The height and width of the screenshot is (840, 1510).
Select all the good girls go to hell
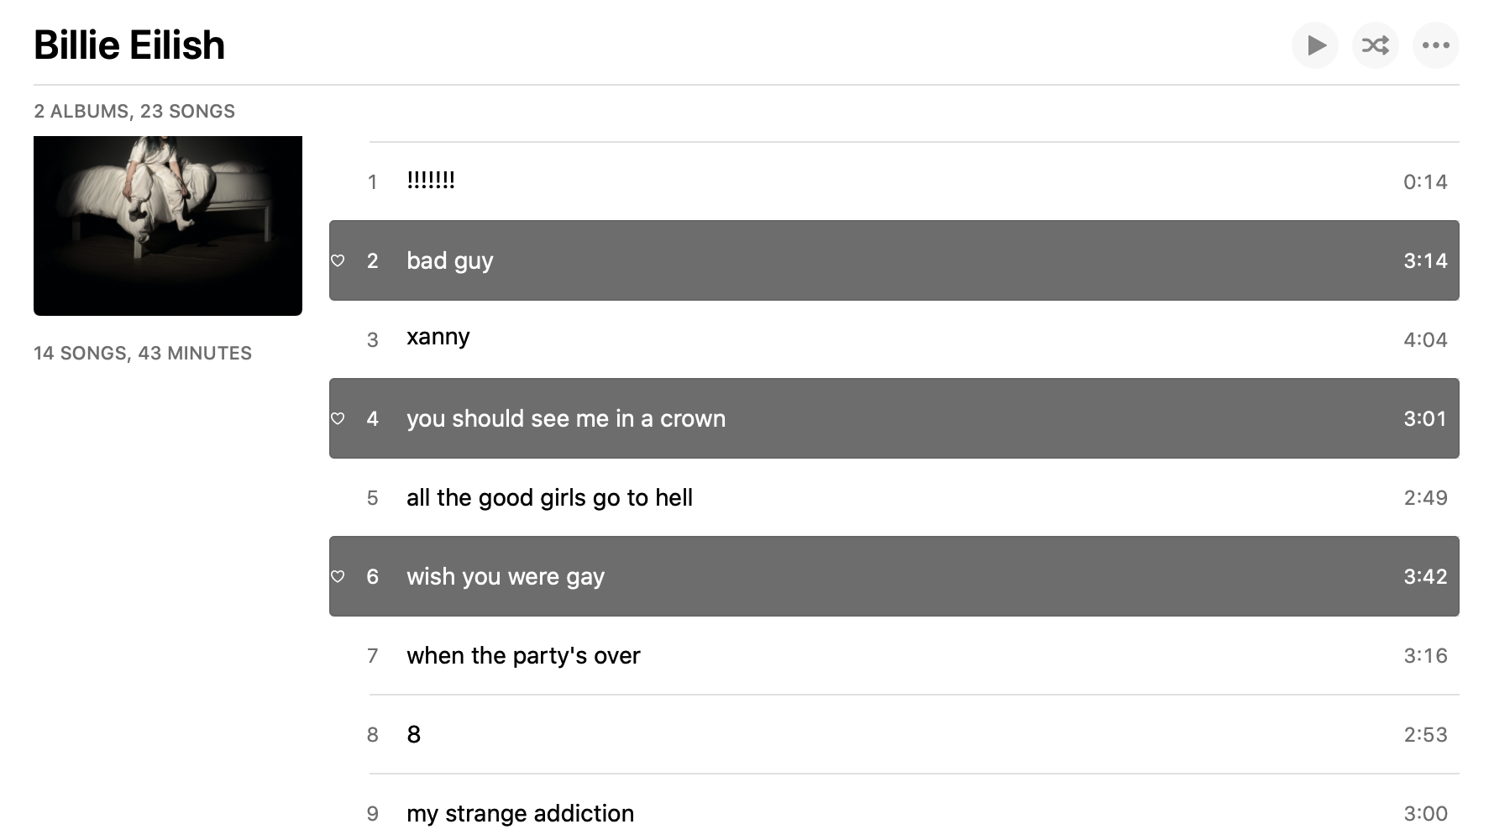[x=549, y=497]
